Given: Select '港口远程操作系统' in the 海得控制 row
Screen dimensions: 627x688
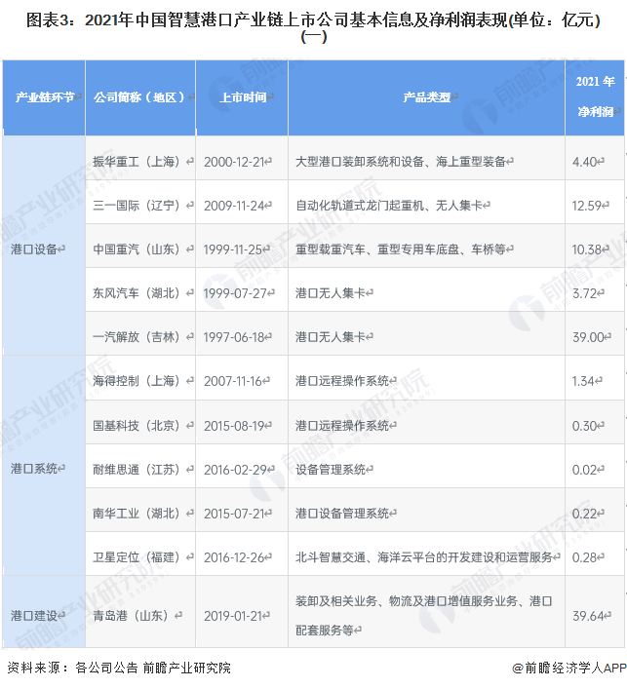Looking at the screenshot, I should pyautogui.click(x=342, y=381).
